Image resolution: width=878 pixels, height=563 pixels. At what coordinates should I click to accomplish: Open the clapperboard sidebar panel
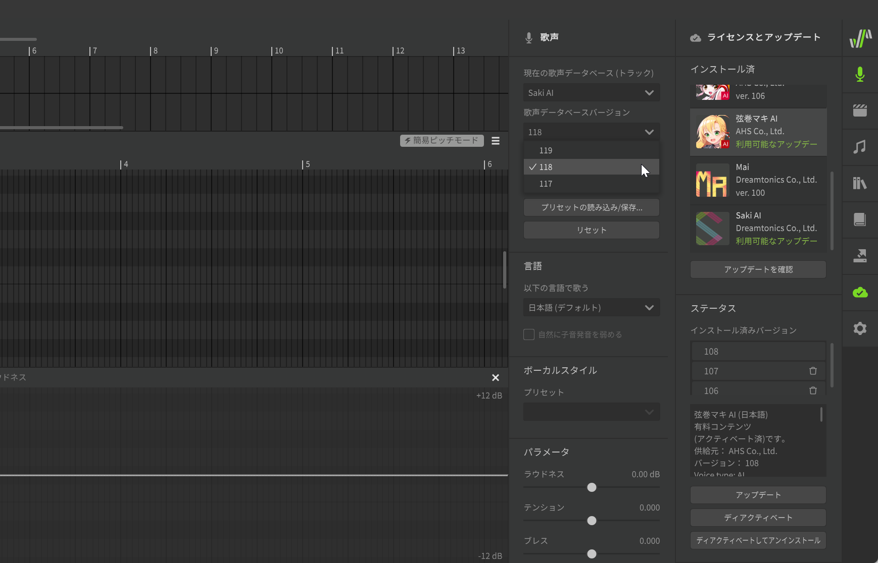(x=860, y=110)
